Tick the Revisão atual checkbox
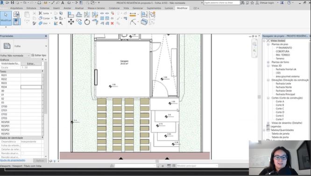Screen dimensions: 311x176 [22, 153]
